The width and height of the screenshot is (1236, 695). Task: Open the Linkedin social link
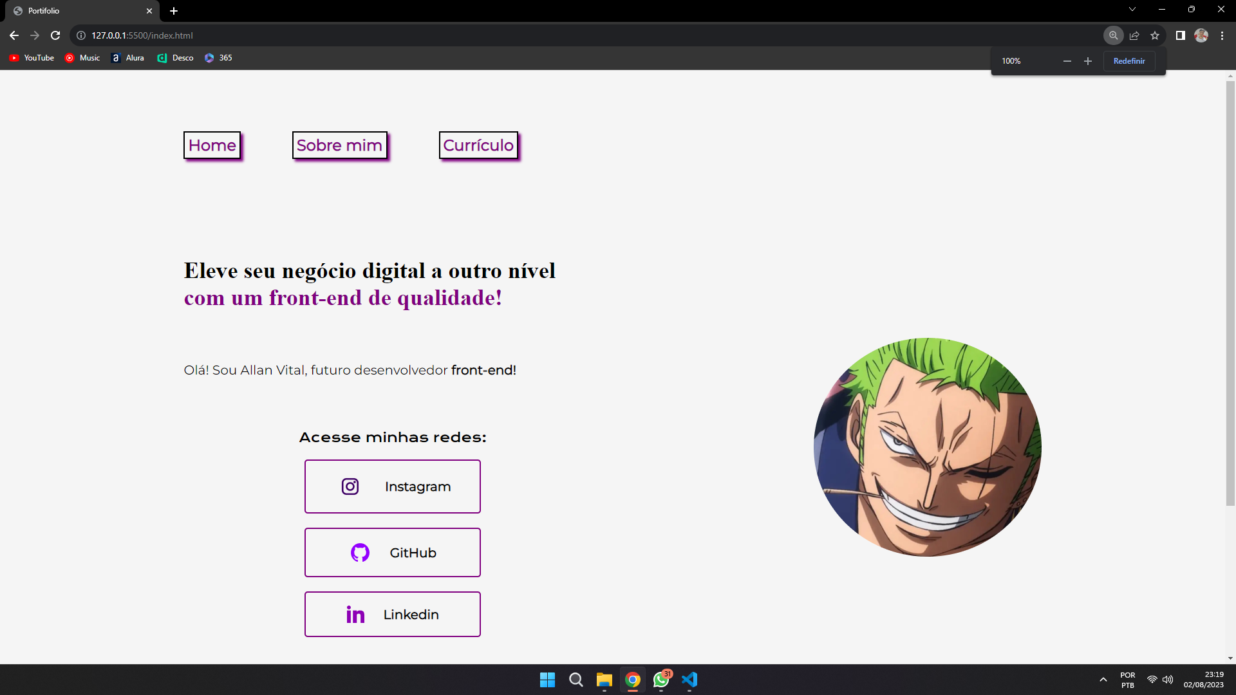point(393,615)
